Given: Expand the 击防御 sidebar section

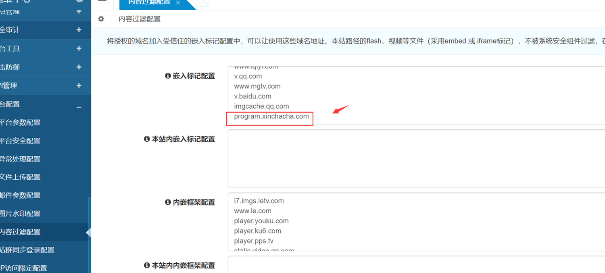Looking at the screenshot, I should [x=79, y=67].
